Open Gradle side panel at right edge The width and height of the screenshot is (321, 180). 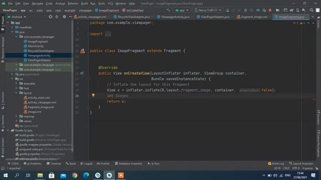tap(318, 22)
